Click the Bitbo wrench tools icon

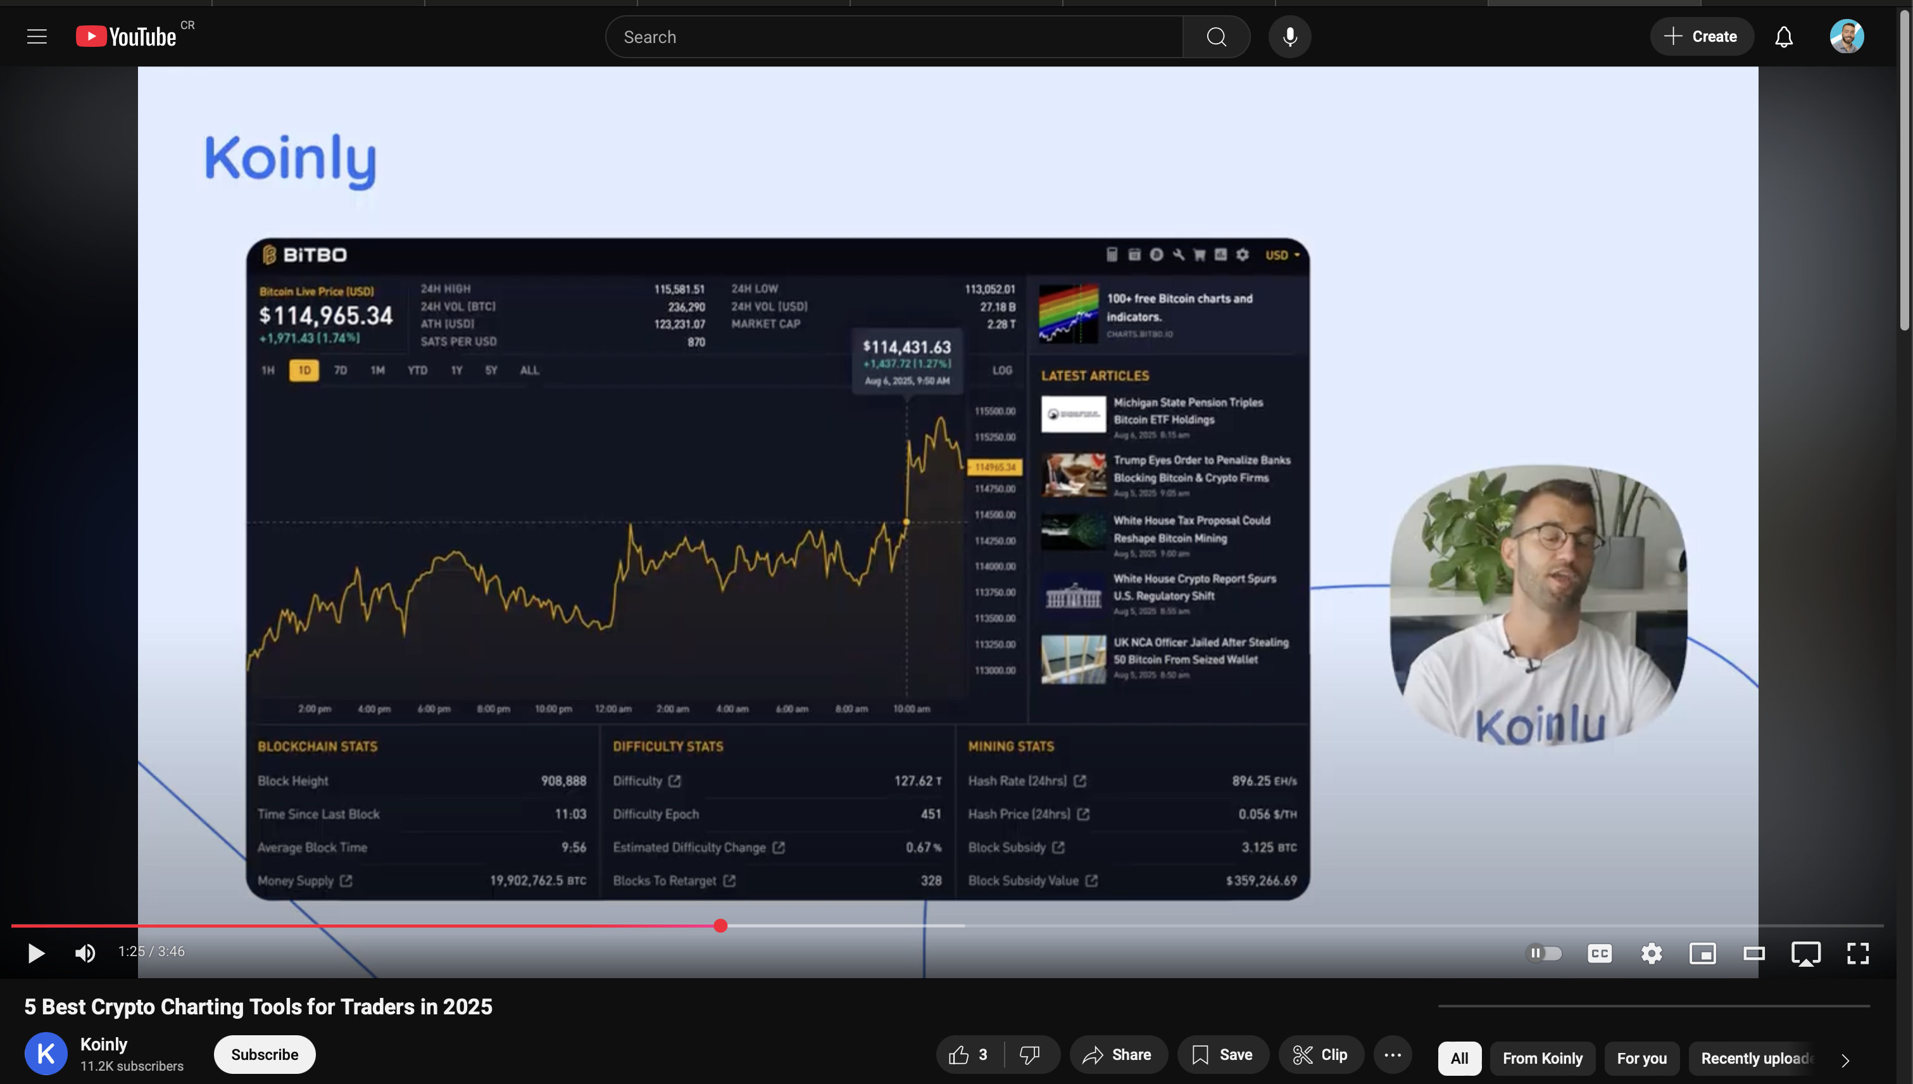1178,255
